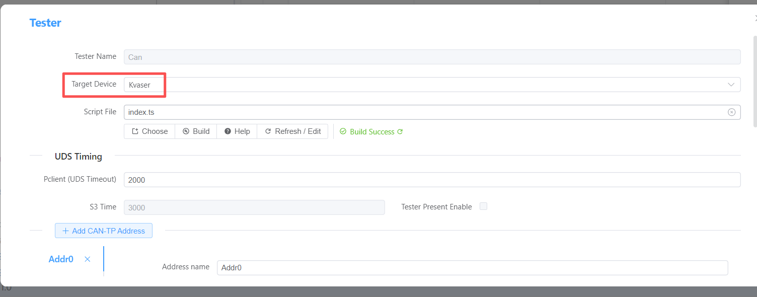Clear the Script File field with the x icon

coord(731,112)
